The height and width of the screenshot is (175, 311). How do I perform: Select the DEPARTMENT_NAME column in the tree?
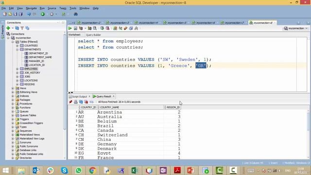pyautogui.click(x=40, y=57)
